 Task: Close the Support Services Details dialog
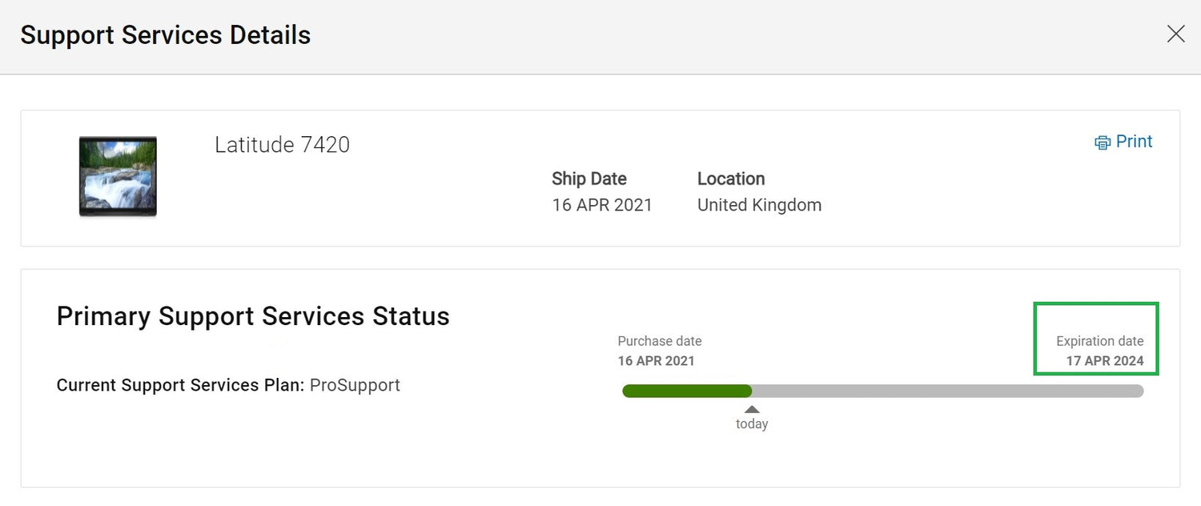click(x=1175, y=34)
